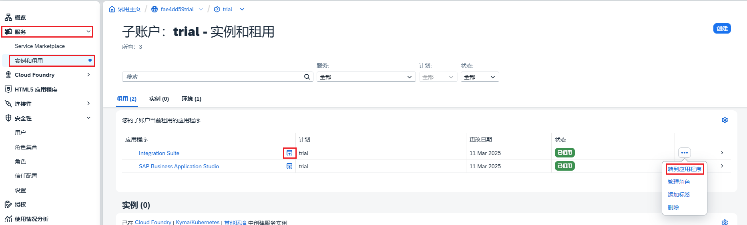
Task: Follow the Kyma/Kubernetes link
Action: 198,222
